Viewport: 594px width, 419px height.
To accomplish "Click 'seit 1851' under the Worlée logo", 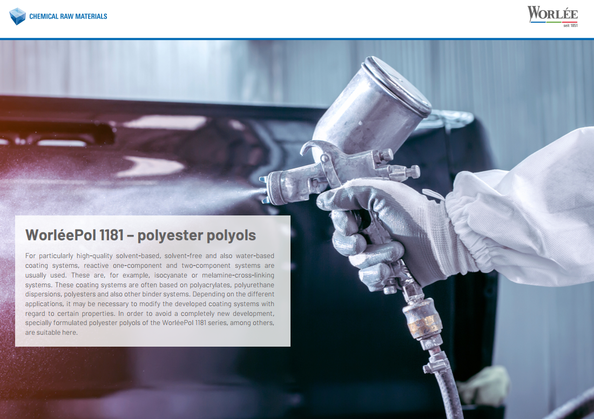I will [570, 25].
